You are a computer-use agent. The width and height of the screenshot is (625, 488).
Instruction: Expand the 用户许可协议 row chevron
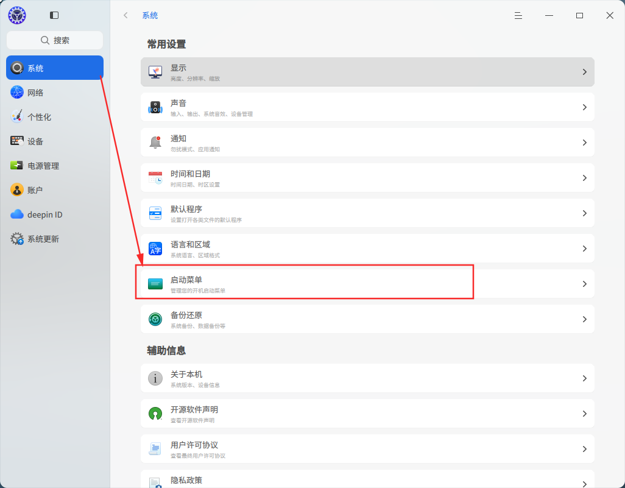point(584,449)
